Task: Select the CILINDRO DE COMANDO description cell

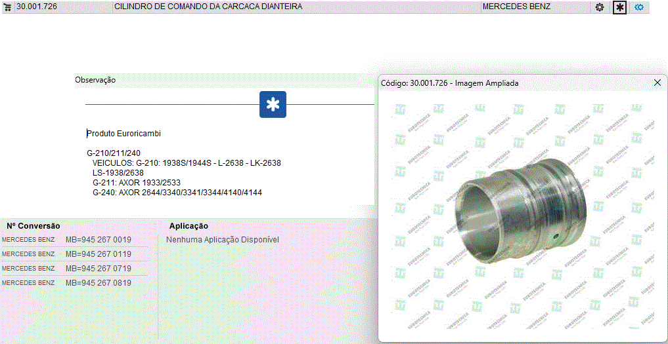Action: [x=208, y=7]
